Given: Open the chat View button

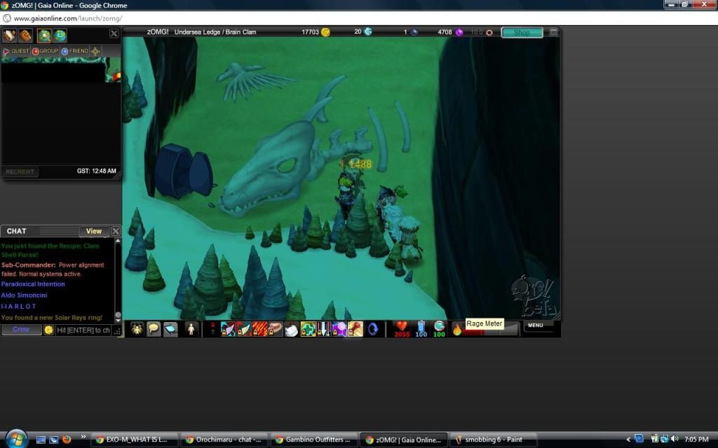Looking at the screenshot, I should [94, 231].
